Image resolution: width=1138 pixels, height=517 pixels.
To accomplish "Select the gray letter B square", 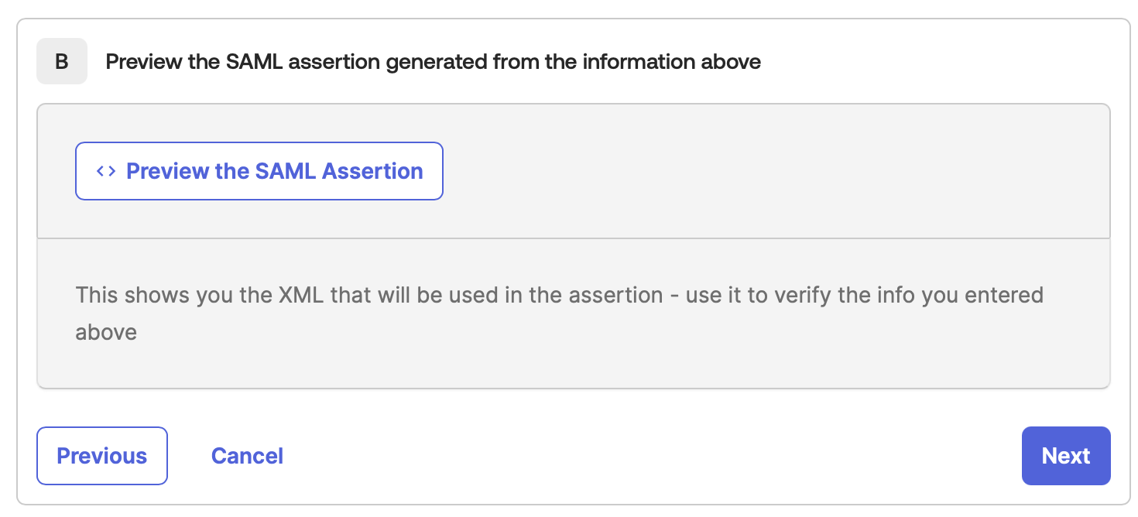I will point(62,61).
